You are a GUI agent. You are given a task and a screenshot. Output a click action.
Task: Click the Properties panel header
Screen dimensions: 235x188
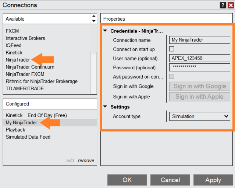(x=167, y=19)
